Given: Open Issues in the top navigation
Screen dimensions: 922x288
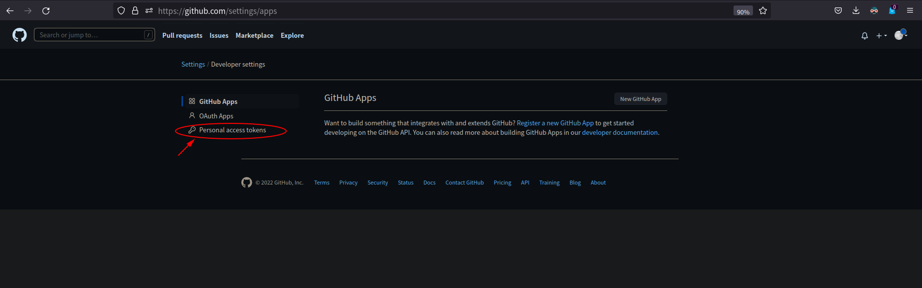Looking at the screenshot, I should 219,35.
